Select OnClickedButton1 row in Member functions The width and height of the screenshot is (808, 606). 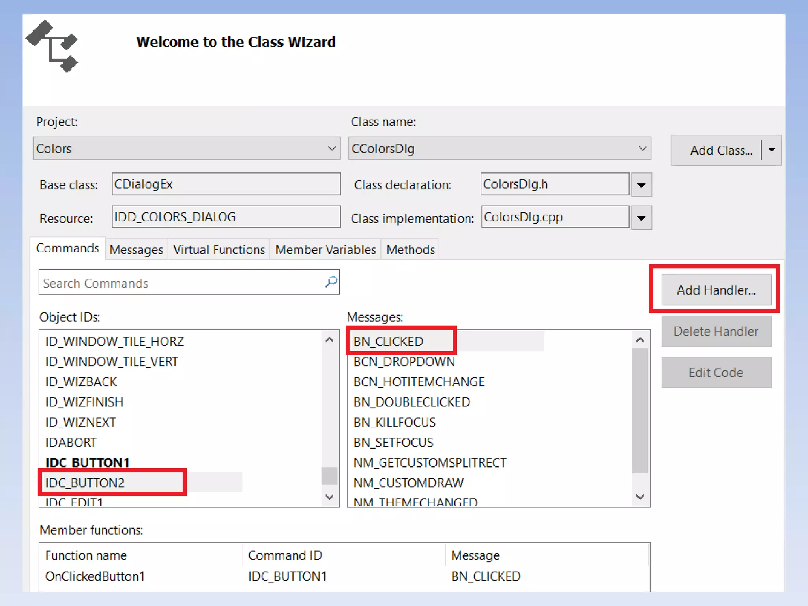95,576
